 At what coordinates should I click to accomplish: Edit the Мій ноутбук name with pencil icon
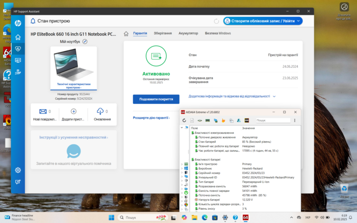pyautogui.click(x=85, y=42)
